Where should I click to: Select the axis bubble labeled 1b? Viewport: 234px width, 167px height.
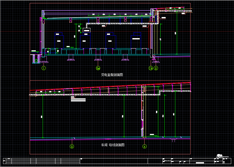pos(151,68)
